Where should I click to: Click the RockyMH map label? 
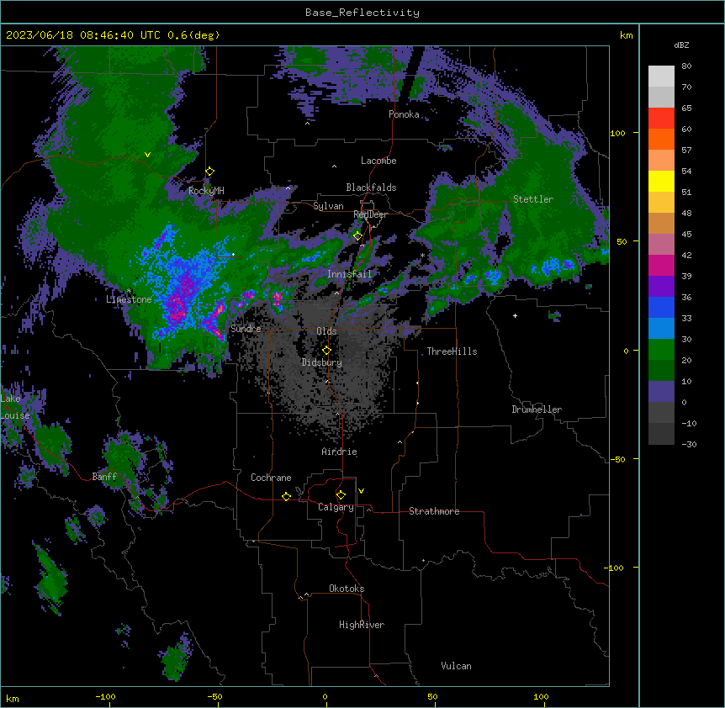pyautogui.click(x=206, y=191)
